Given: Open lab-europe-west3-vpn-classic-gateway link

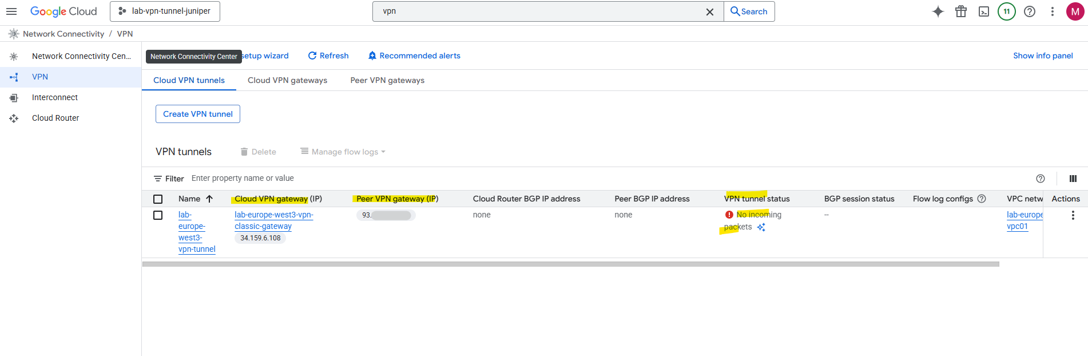Looking at the screenshot, I should (x=274, y=220).
